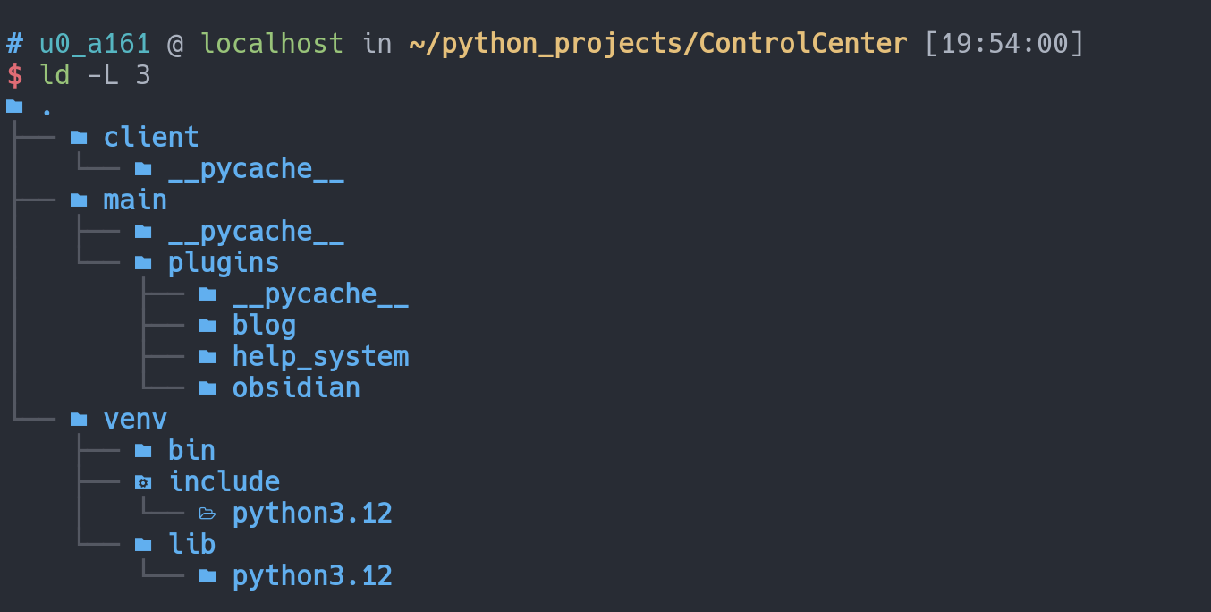
Task: Click __pycache__ under the client folder
Action: point(256,169)
